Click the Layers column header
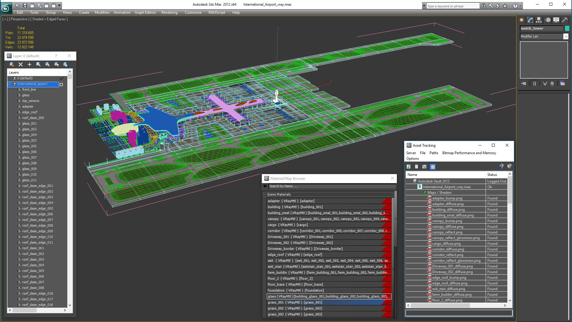572x322 pixels. click(x=33, y=72)
